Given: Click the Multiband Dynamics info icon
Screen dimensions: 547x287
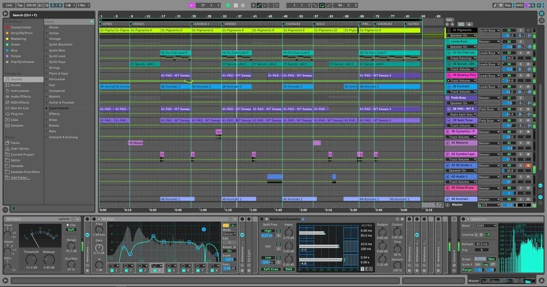Looking at the screenshot, I should pos(303,219).
